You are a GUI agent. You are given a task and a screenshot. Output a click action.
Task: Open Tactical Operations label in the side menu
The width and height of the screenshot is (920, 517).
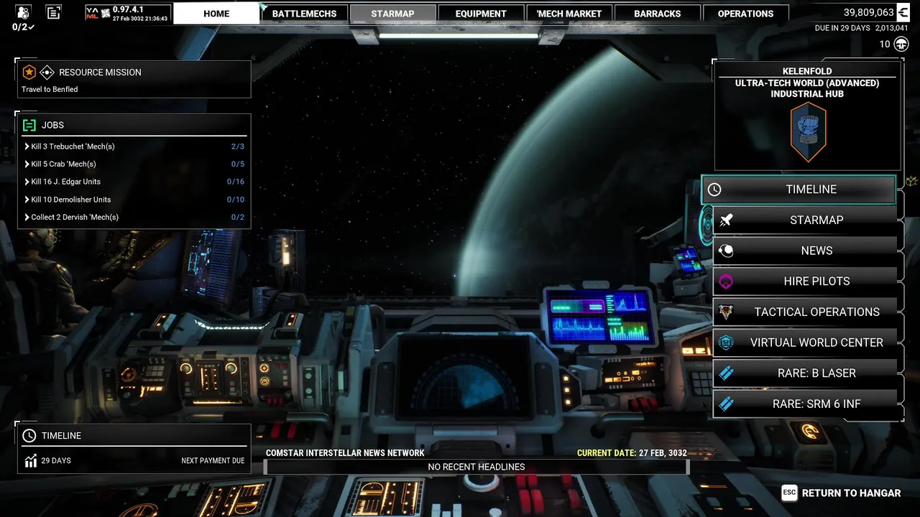coord(816,312)
